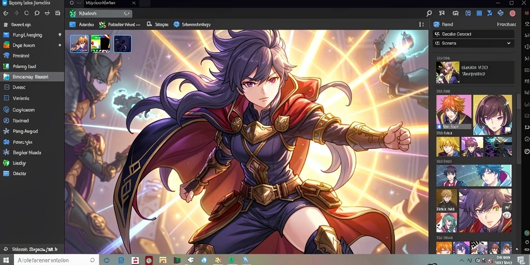Select the circular arrow sidebar entry
The height and width of the screenshot is (265, 530).
coord(32,121)
